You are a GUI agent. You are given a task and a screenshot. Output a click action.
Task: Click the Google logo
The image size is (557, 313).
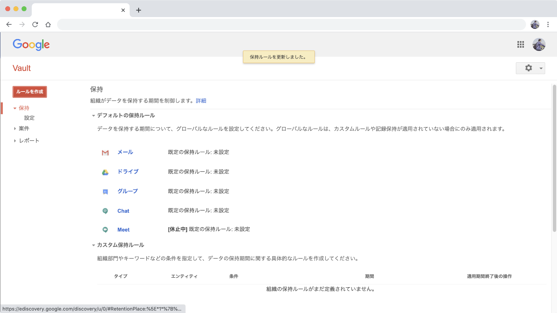pos(31,45)
